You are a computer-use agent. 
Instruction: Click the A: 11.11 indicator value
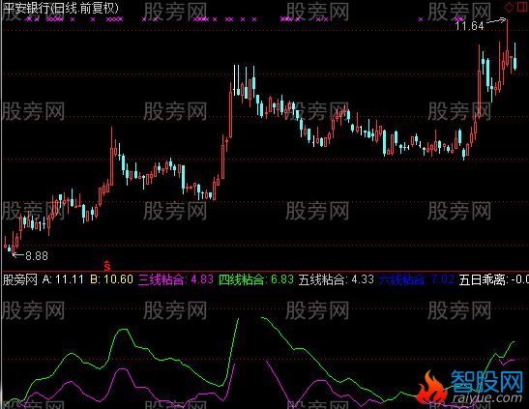[x=63, y=279]
